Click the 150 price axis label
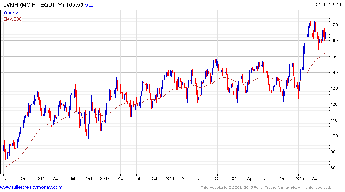Screen dimensions: 345x192 (334, 56)
